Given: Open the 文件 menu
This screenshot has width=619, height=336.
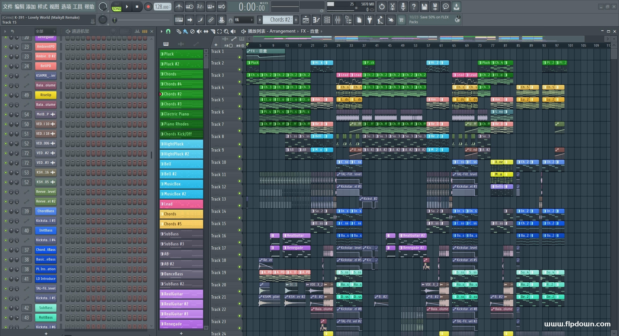Looking at the screenshot, I should pyautogui.click(x=8, y=6).
